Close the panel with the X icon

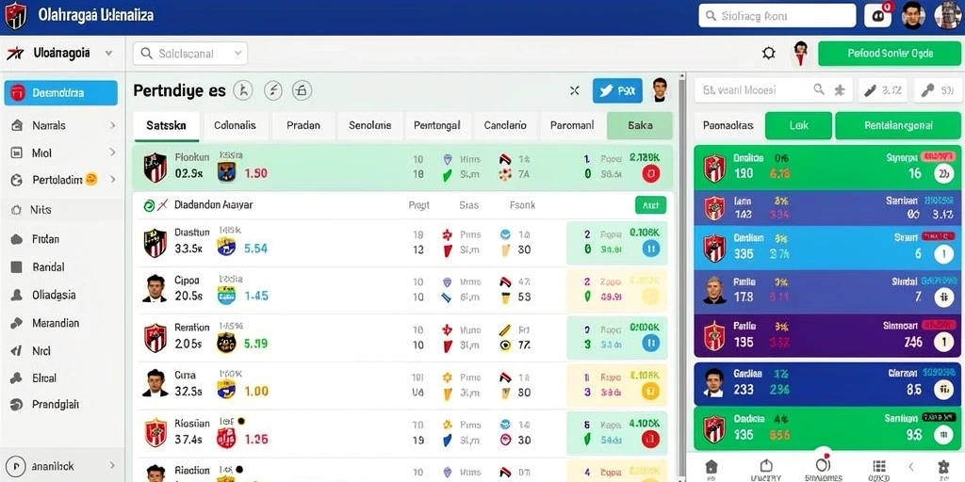(x=574, y=91)
